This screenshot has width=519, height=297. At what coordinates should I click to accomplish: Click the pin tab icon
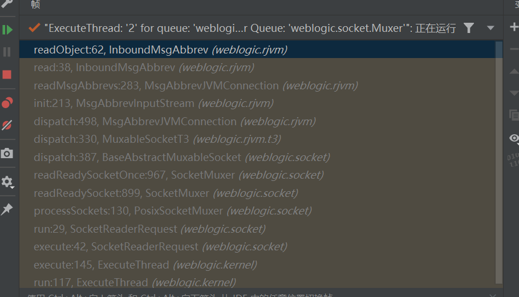[x=7, y=209]
